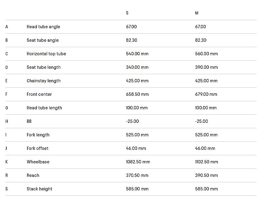Click the 658.50 mm front center value
This screenshot has width=259, height=200.
[137, 94]
